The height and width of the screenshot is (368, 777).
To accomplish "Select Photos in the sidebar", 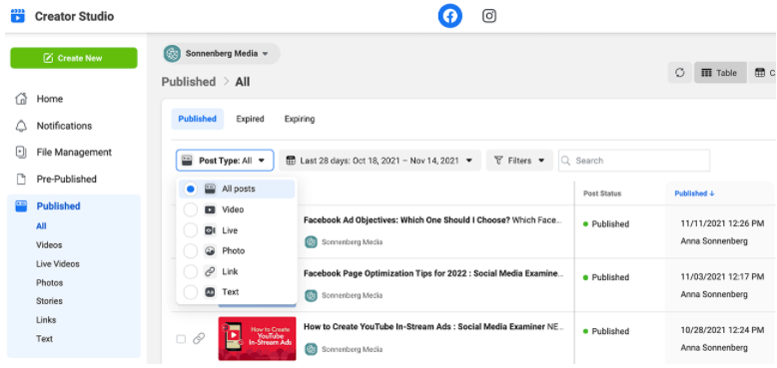I will (x=50, y=282).
